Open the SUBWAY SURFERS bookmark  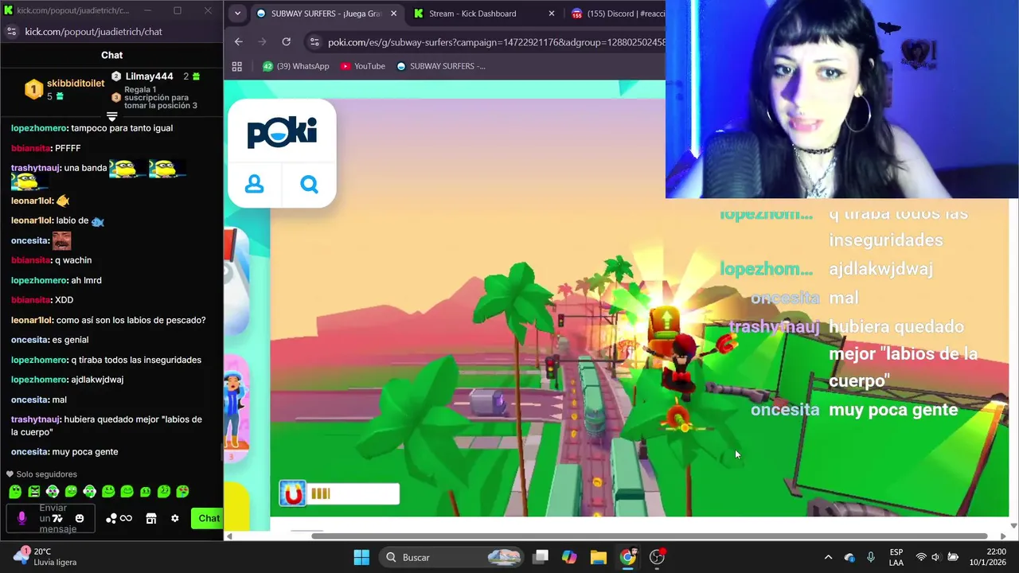[x=440, y=66]
